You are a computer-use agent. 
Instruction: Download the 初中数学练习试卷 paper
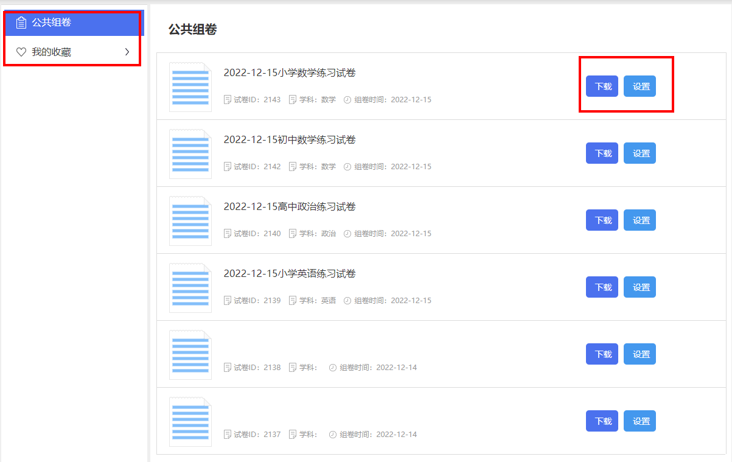tap(602, 153)
